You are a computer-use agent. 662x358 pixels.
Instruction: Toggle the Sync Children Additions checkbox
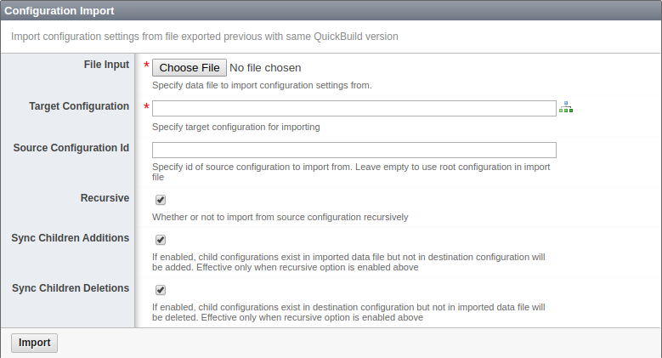tap(161, 240)
